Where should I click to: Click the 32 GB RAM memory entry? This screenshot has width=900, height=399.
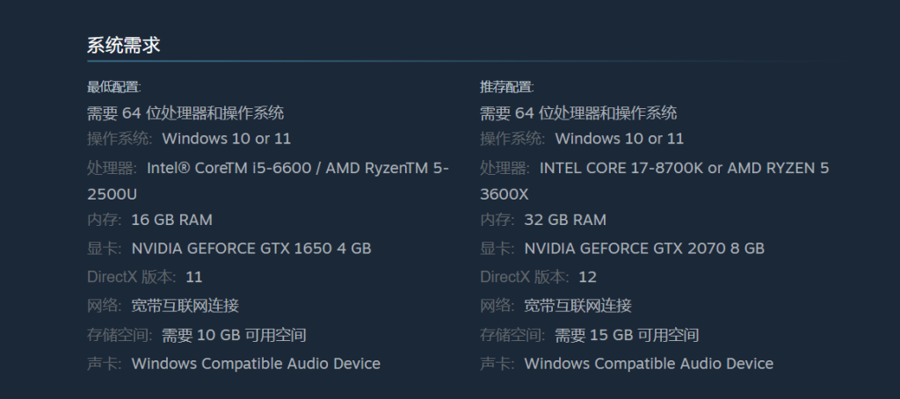(x=565, y=220)
